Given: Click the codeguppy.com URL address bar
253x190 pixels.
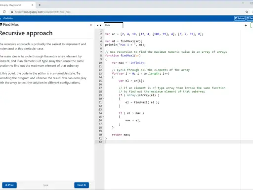Looking at the screenshot, I should [x=43, y=12].
